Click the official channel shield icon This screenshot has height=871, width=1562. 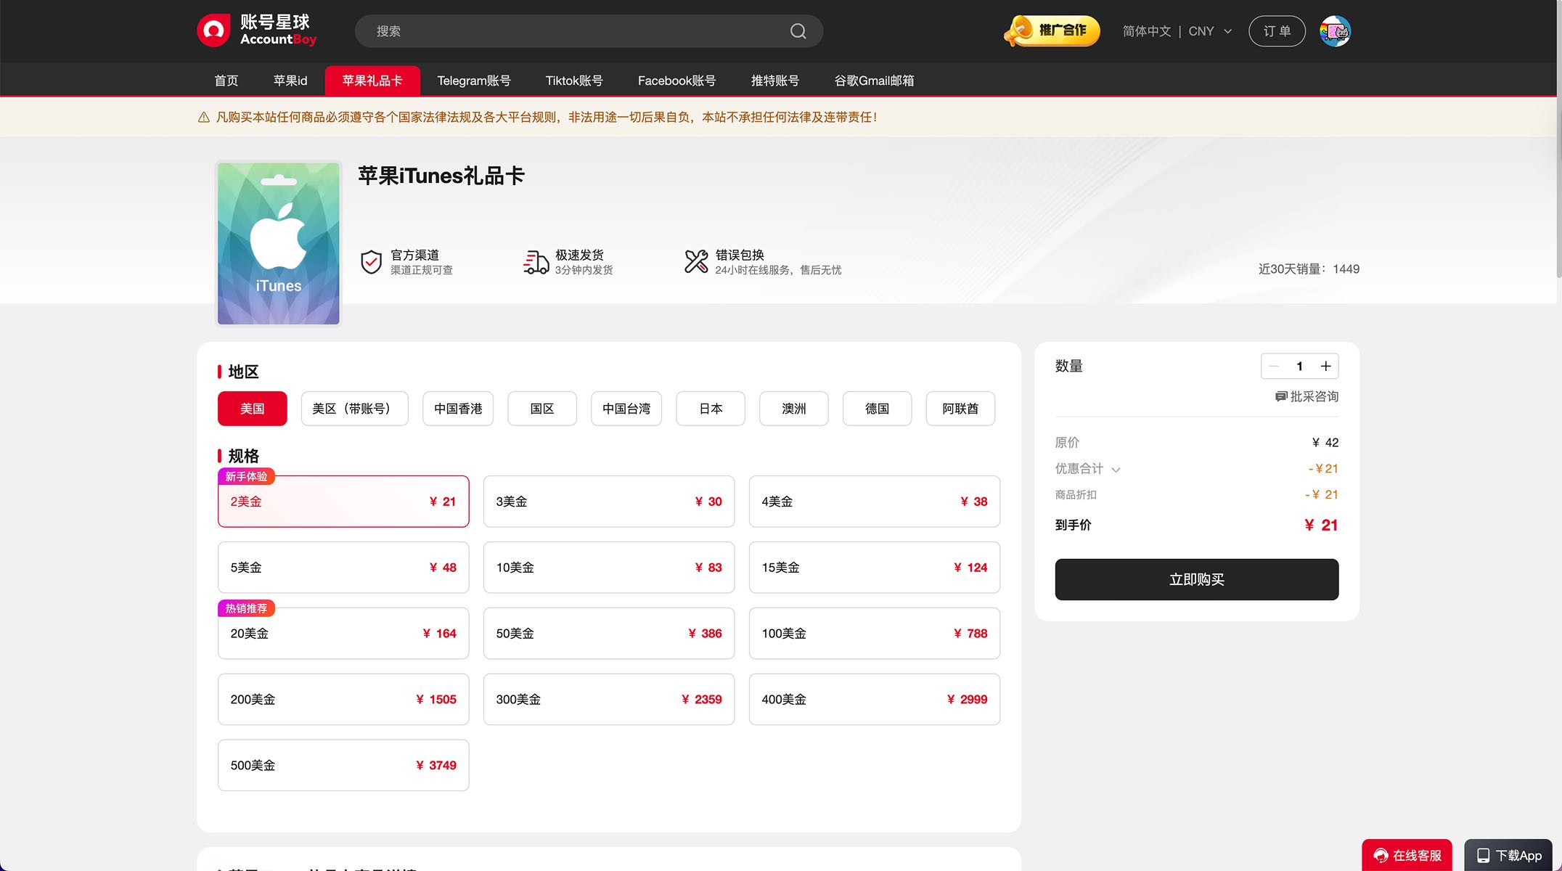(371, 261)
